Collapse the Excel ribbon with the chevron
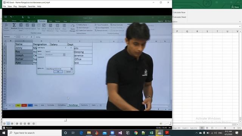242x136 pixels. 240,22
